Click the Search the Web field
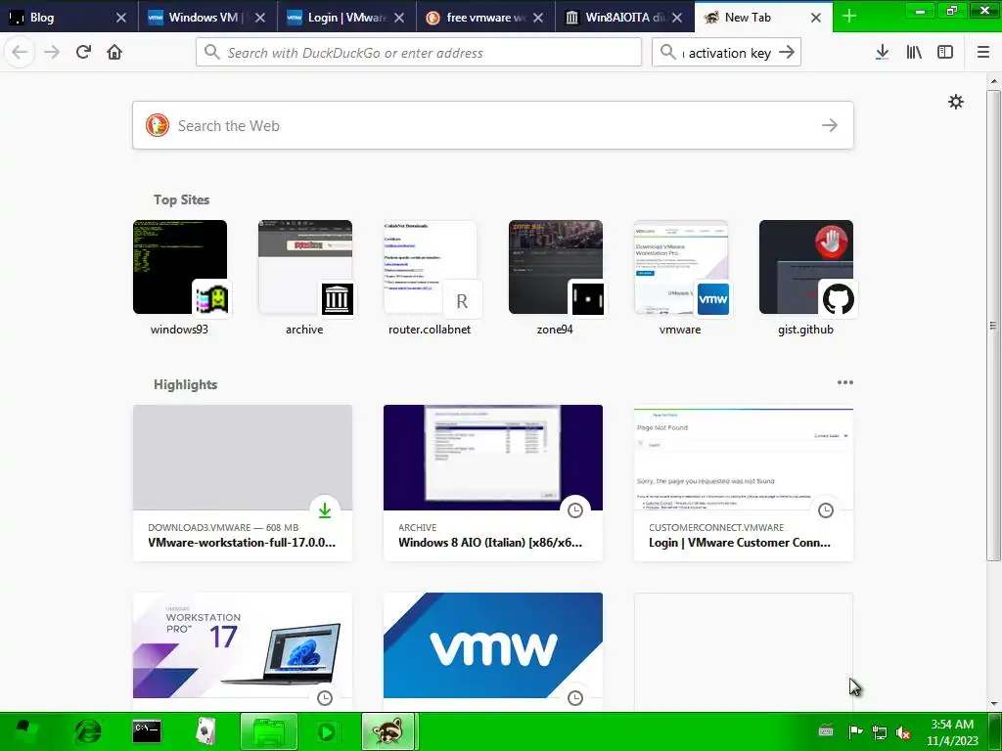 click(493, 125)
